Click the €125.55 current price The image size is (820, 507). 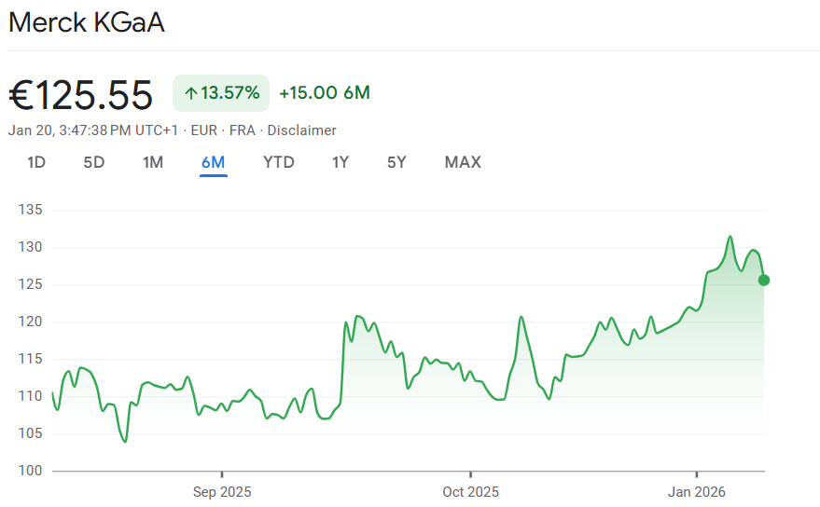click(81, 95)
